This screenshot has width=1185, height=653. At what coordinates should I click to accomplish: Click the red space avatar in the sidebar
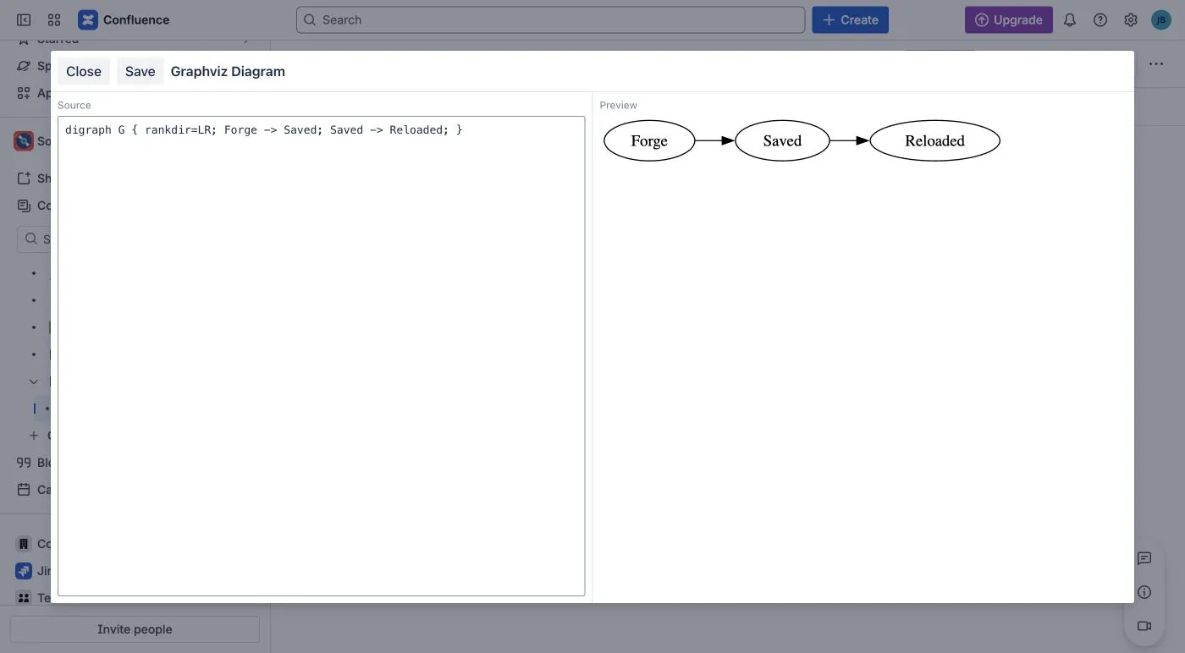(x=24, y=141)
